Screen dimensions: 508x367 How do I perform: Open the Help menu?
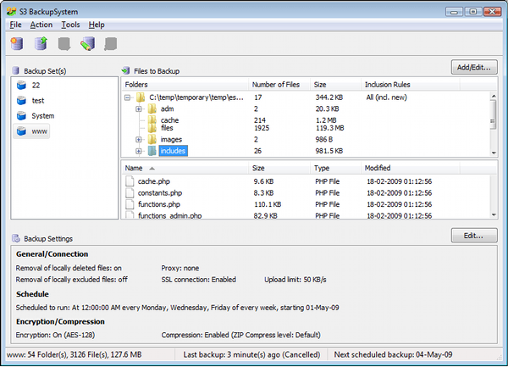[x=97, y=25]
